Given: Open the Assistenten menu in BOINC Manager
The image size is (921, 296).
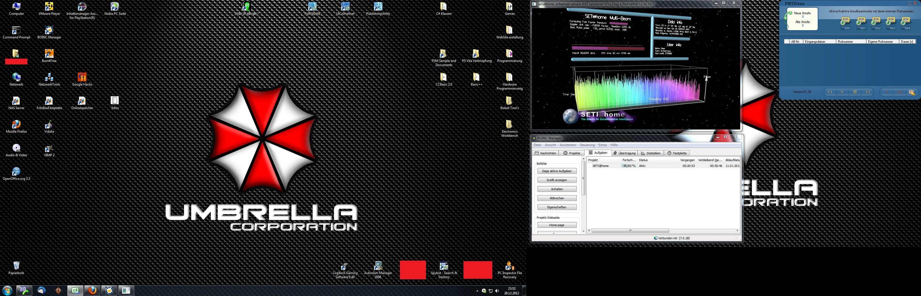Looking at the screenshot, I should [x=568, y=145].
